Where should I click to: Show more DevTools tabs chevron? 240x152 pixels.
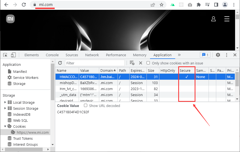tap(179, 55)
